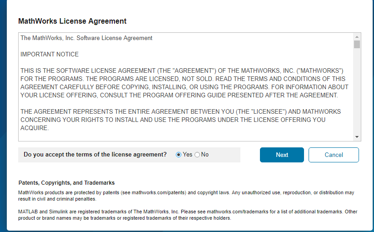Click the No label text

204,154
